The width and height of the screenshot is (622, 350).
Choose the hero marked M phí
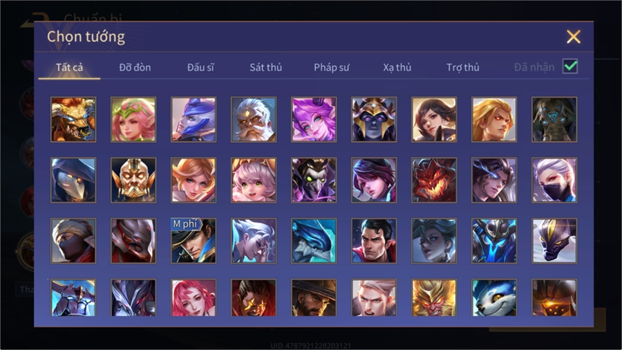click(x=194, y=241)
